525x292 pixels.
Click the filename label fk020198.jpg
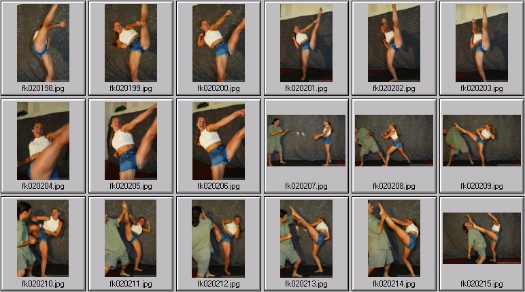click(x=44, y=88)
